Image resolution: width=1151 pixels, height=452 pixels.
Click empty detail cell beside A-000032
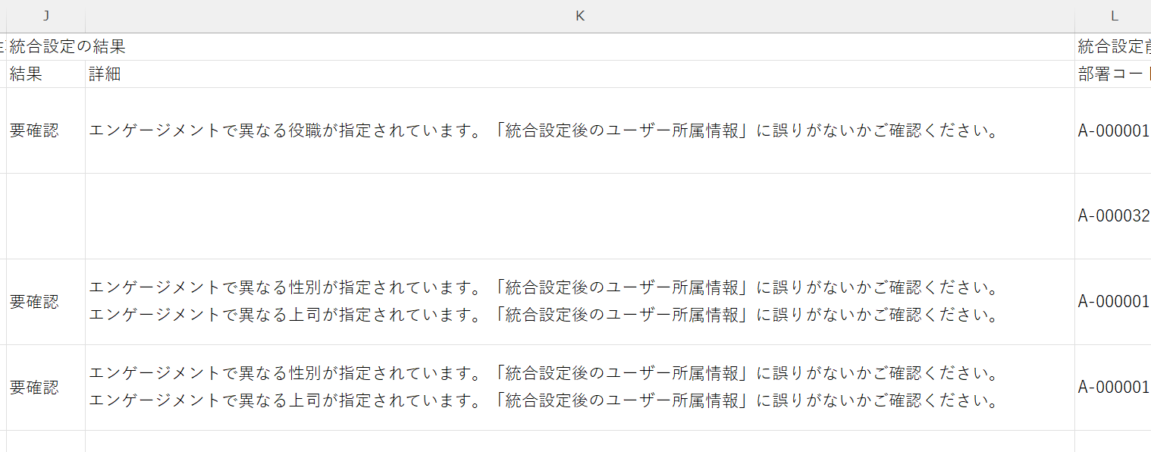point(579,216)
